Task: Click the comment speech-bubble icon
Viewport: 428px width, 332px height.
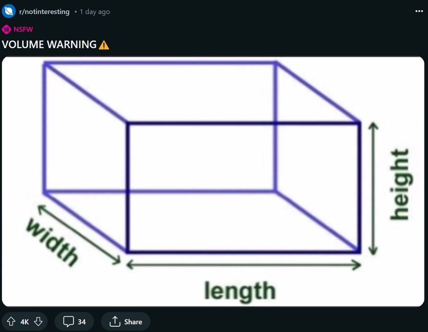Action: (x=69, y=321)
